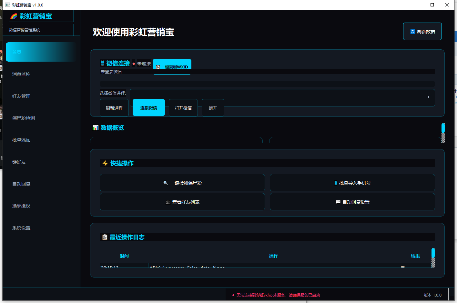Viewport: 457px width, 303px height.
Task: Click the 打开微信 button
Action: [183, 108]
